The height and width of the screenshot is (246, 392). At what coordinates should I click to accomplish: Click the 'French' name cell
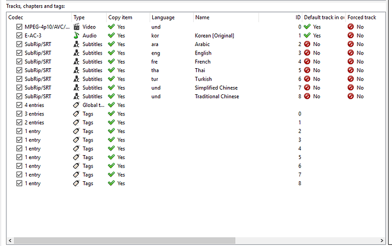(203, 61)
